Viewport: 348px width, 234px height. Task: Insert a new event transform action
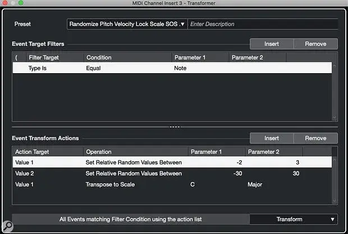[272, 138]
